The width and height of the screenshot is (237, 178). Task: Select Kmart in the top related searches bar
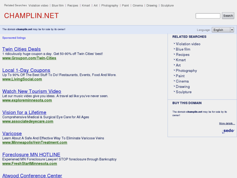tap(86, 6)
